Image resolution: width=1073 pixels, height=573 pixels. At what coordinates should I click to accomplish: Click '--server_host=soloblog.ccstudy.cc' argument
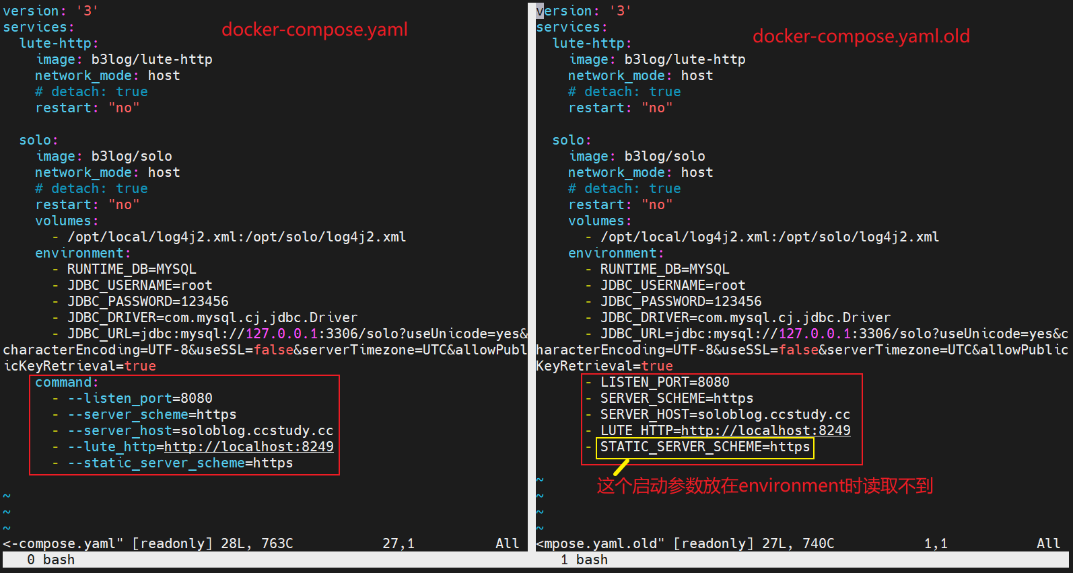pyautogui.click(x=201, y=430)
